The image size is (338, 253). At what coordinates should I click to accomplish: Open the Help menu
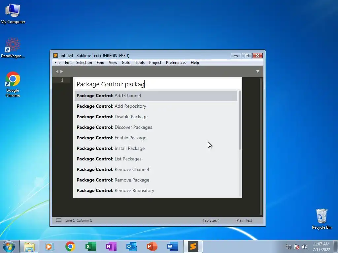click(195, 63)
